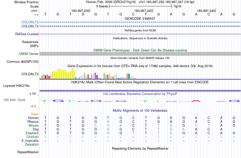Click the 4.88 PhyloP upper scale value
This screenshot has height=158, width=241.
pos(32,94)
